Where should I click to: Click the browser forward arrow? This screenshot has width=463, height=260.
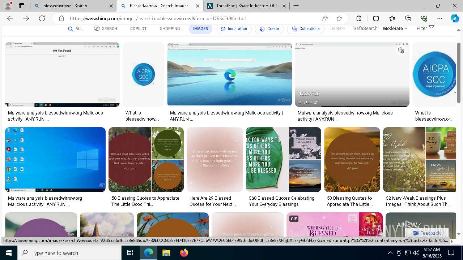click(x=26, y=18)
